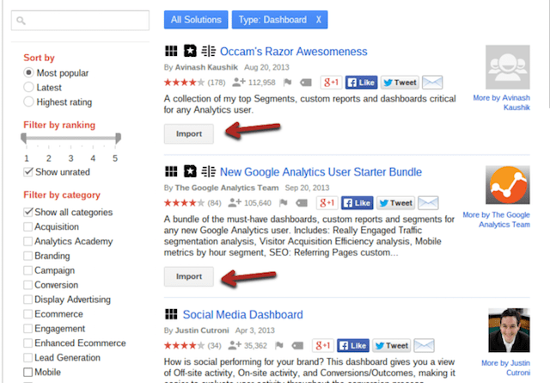Check the Engagement category
The width and height of the screenshot is (550, 383).
(x=28, y=328)
